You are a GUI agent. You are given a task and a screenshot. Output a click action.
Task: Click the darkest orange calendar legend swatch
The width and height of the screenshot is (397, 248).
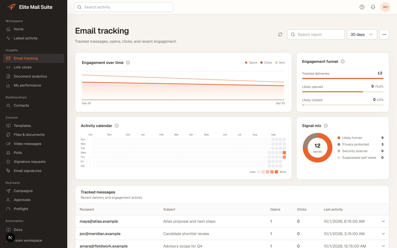click(x=276, y=172)
